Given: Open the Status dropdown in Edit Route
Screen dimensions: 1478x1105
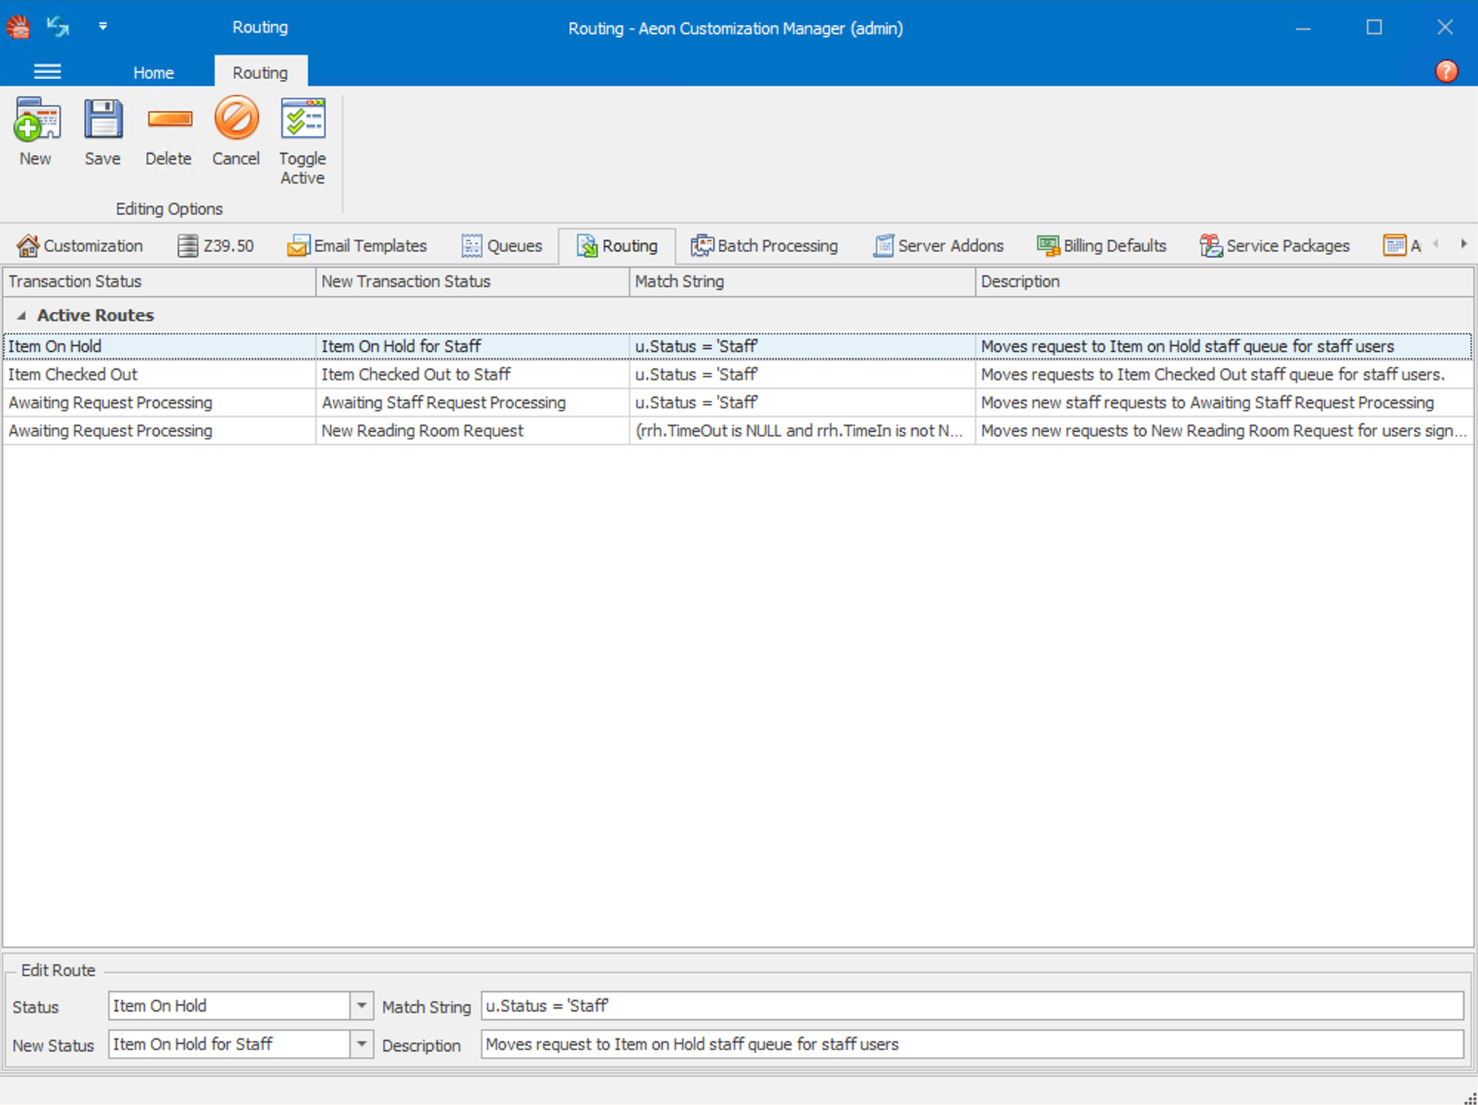Looking at the screenshot, I should [x=362, y=1006].
